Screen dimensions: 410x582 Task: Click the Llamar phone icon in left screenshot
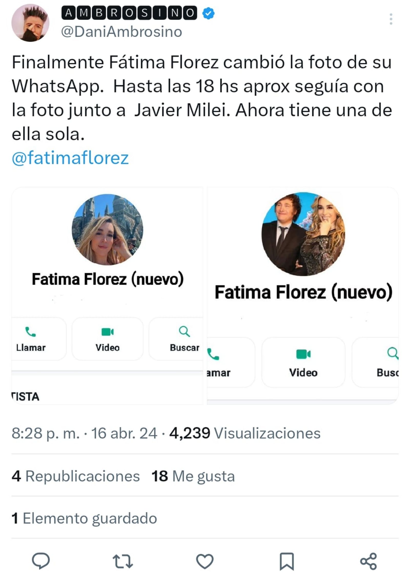30,332
